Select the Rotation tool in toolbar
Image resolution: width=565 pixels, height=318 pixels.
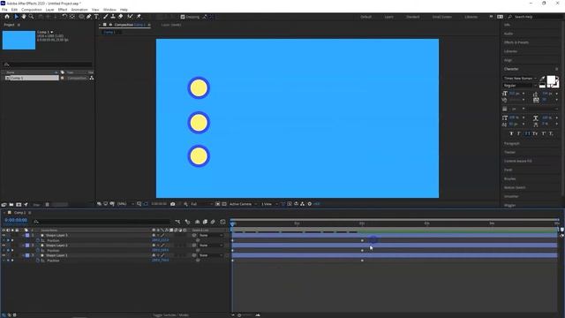(64, 17)
